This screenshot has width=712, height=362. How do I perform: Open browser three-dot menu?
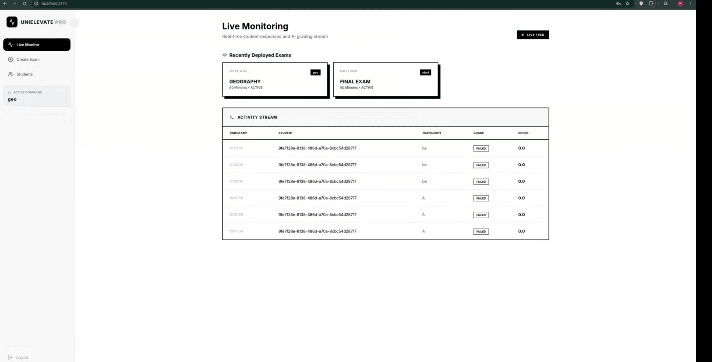[x=690, y=3]
